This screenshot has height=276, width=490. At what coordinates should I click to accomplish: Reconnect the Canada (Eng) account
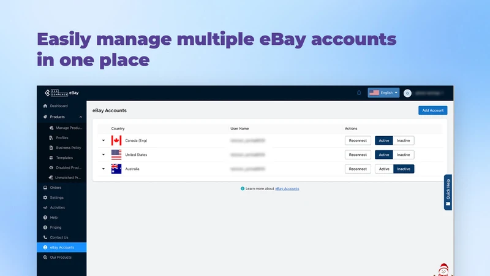click(358, 140)
